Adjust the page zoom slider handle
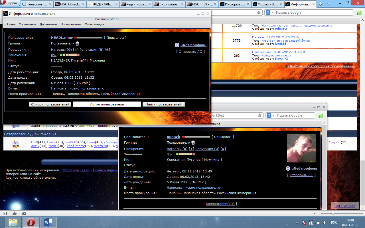The height and width of the screenshot is (228, 365). [333, 213]
